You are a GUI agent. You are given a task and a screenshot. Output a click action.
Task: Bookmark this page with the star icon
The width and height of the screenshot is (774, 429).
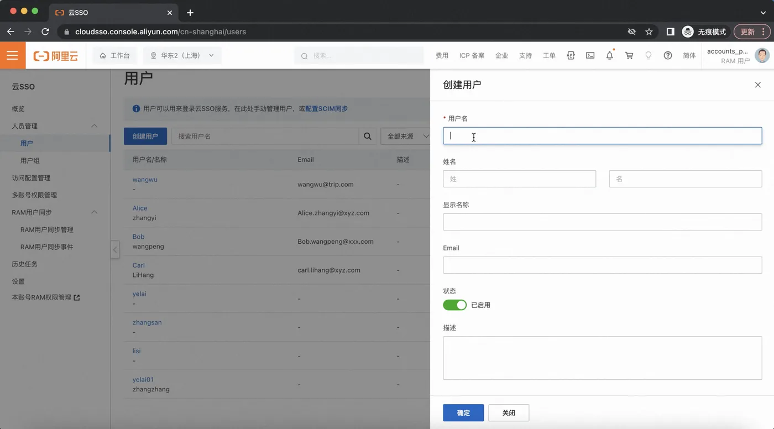[x=649, y=32]
